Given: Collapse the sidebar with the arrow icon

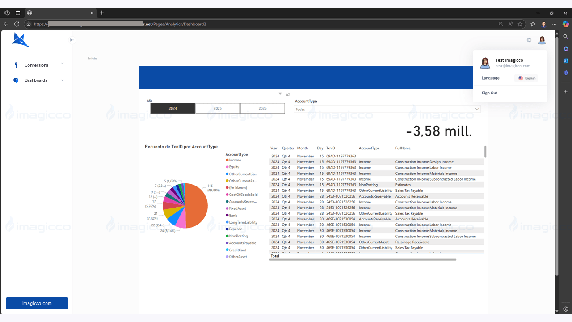Looking at the screenshot, I should pos(72,40).
